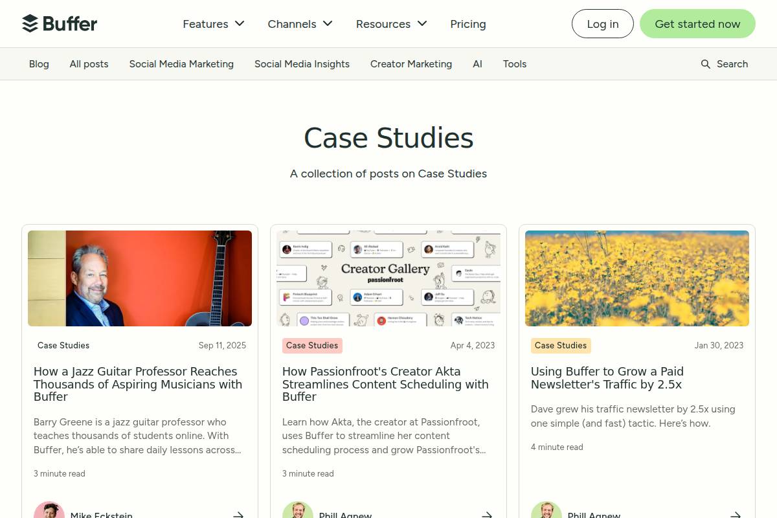Screen dimensions: 777x518
Task: Expand the Features dropdown
Action: click(x=214, y=24)
